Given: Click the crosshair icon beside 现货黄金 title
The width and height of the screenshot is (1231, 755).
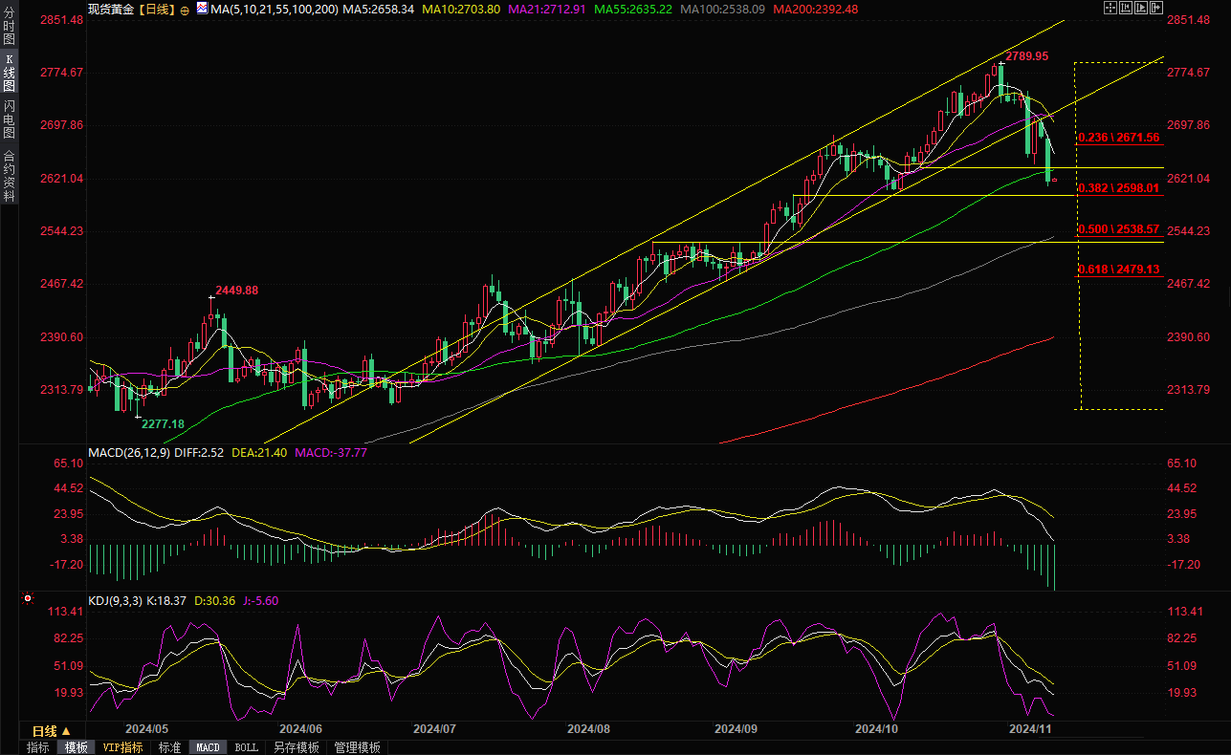Looking at the screenshot, I should (x=185, y=10).
